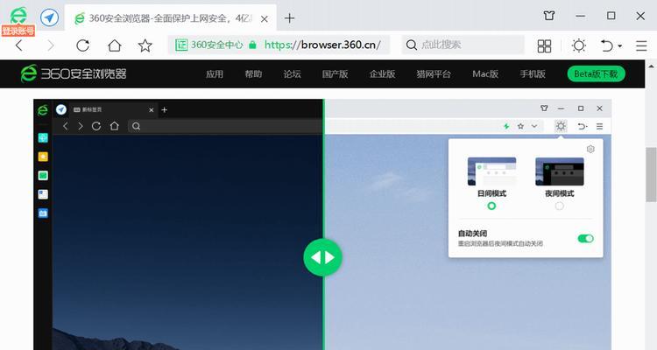Click the demo browser's undo arrow icon
Viewport: 657px width, 350px height.
582,126
